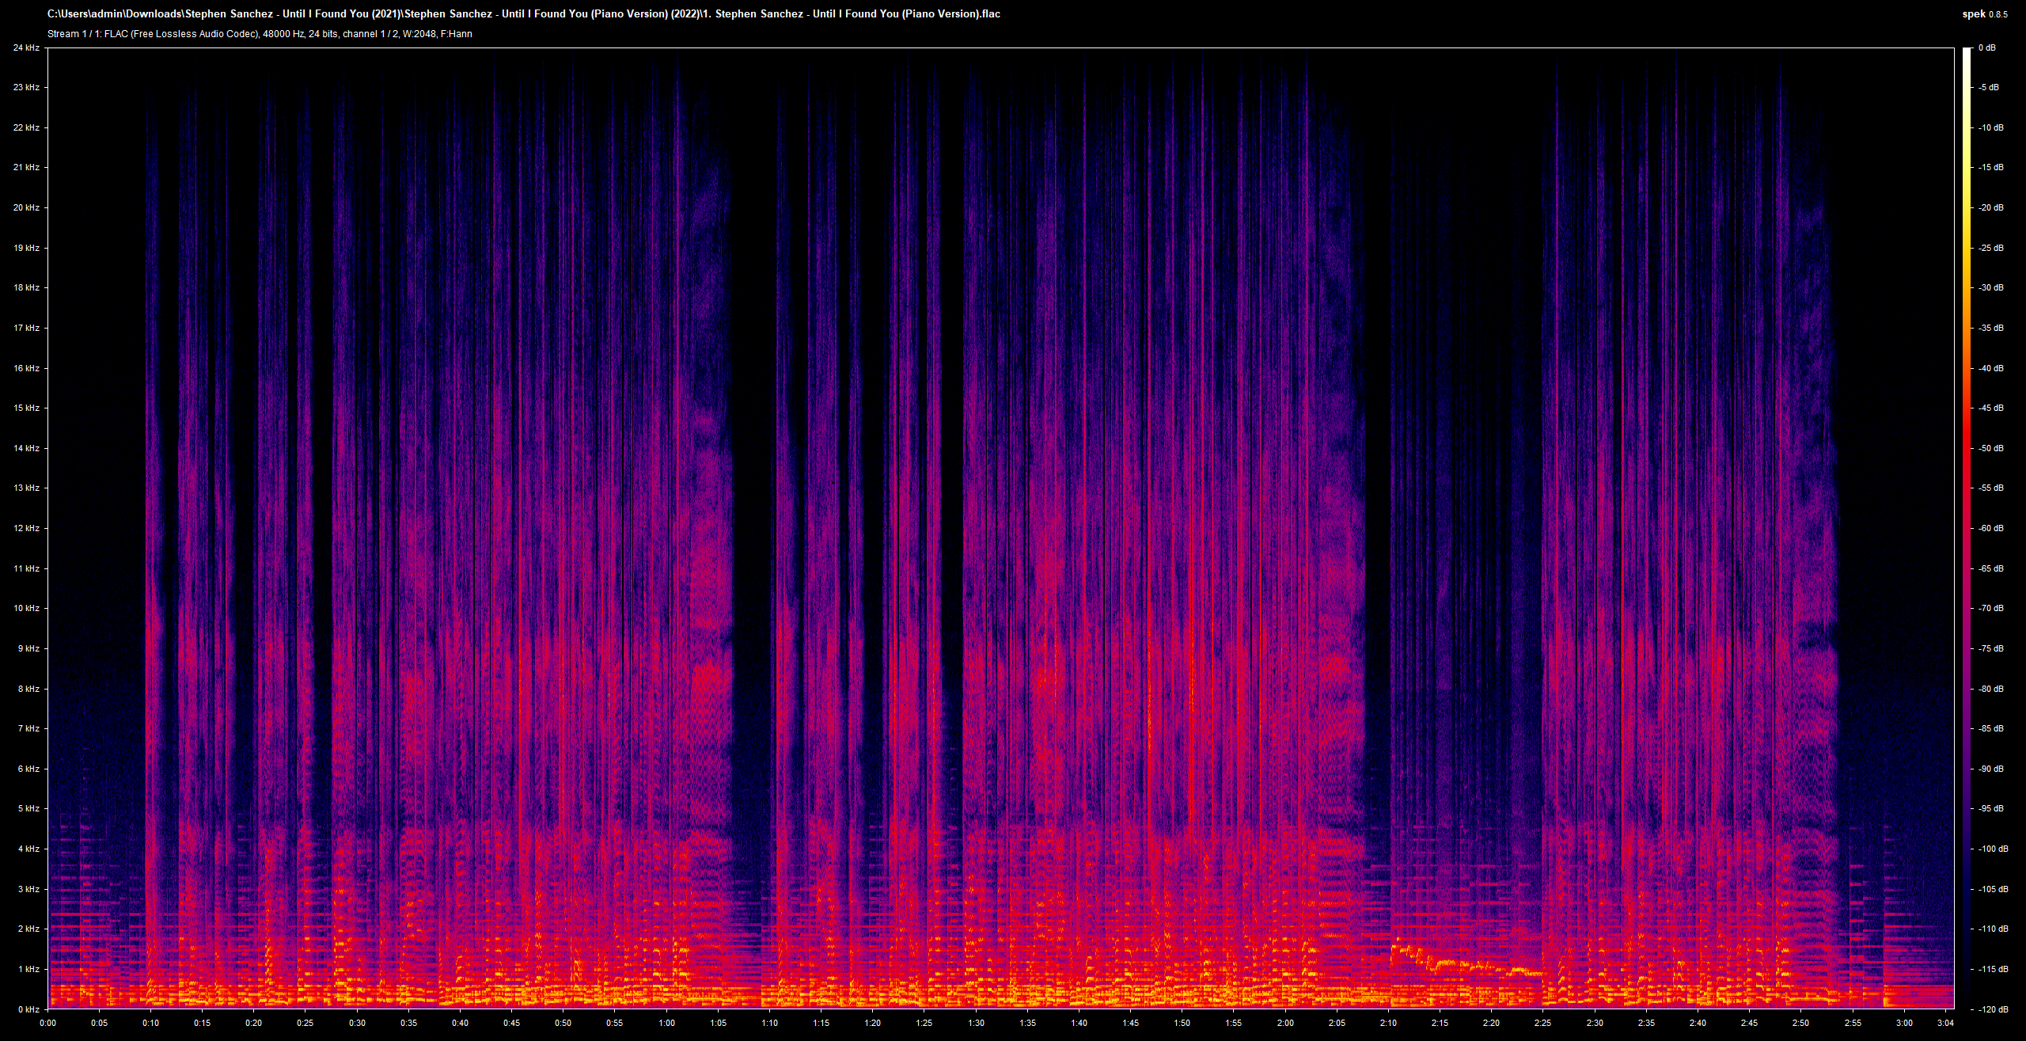Screen dimensions: 2026x1041
Task: Click the "19 kHz" frequency label
Action: coord(26,249)
